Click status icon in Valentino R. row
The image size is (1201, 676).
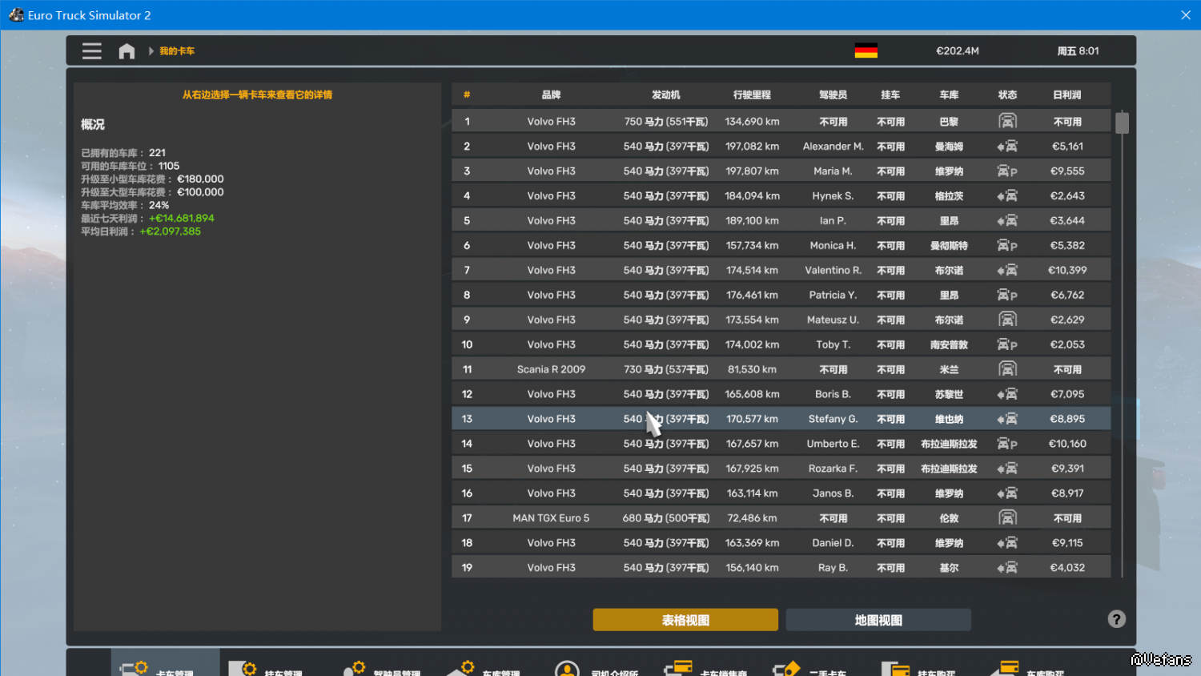(1007, 271)
